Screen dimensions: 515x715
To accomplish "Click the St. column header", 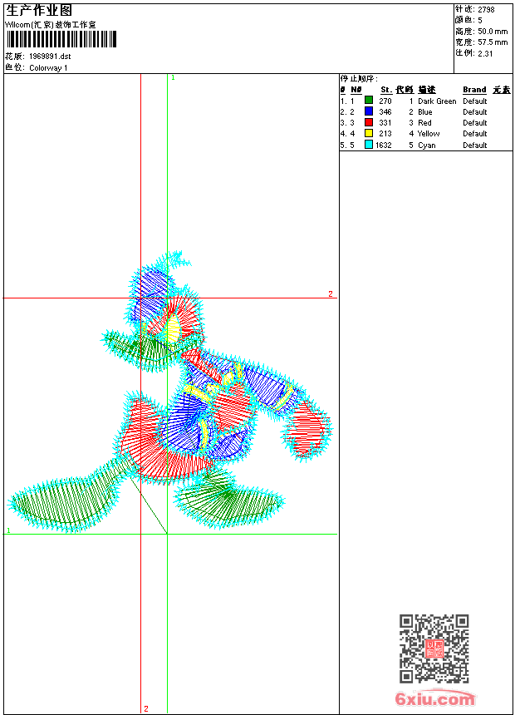I will coord(386,90).
